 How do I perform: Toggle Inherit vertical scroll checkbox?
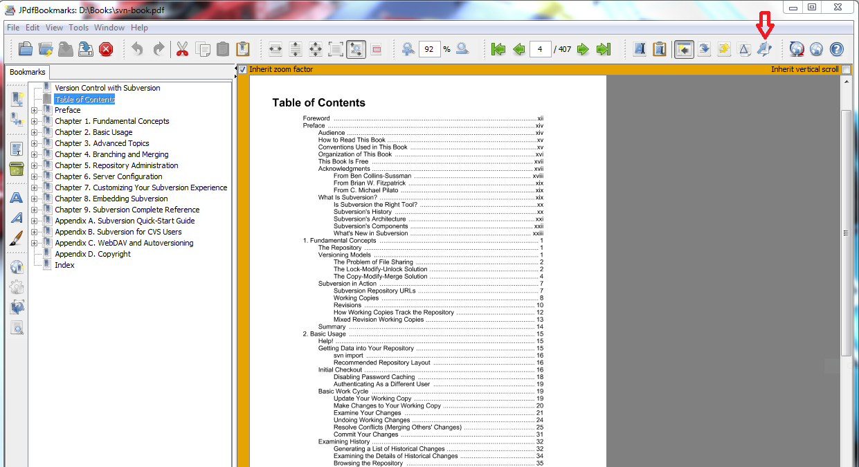pos(846,69)
